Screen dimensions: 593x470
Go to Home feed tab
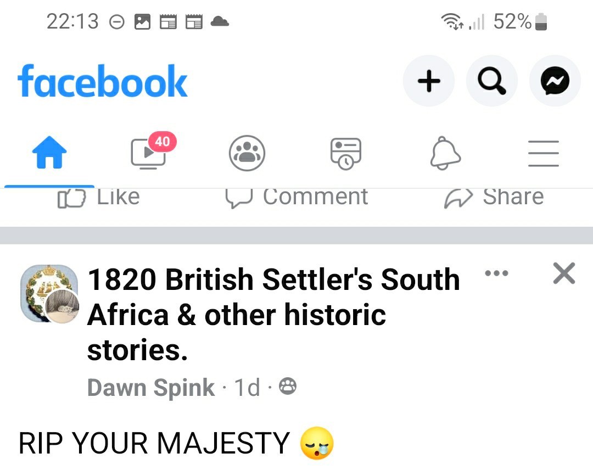pyautogui.click(x=49, y=152)
